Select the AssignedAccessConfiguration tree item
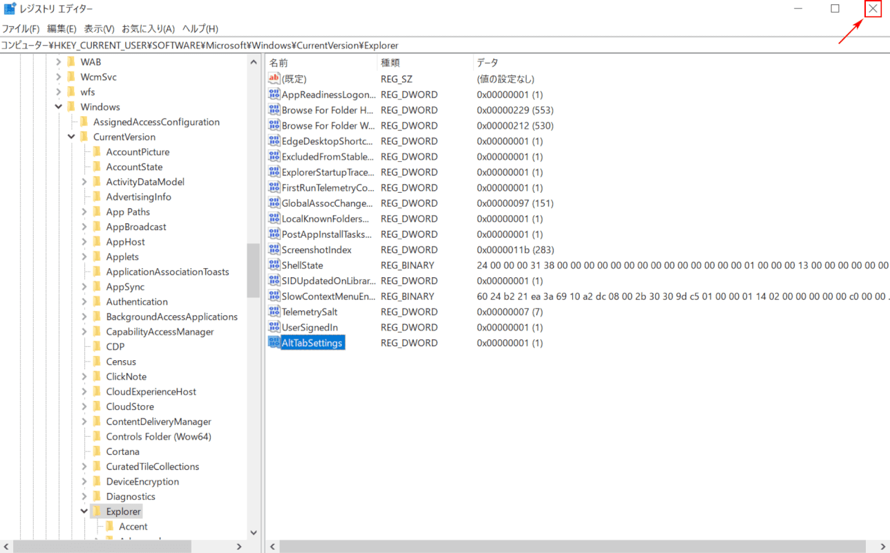This screenshot has height=553, width=890. (x=156, y=122)
